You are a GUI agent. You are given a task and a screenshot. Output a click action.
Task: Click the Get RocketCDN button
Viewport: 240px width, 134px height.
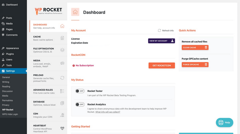[162, 66]
